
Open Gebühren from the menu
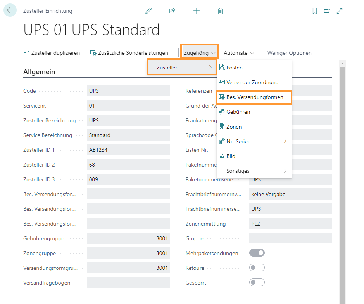tap(254, 112)
